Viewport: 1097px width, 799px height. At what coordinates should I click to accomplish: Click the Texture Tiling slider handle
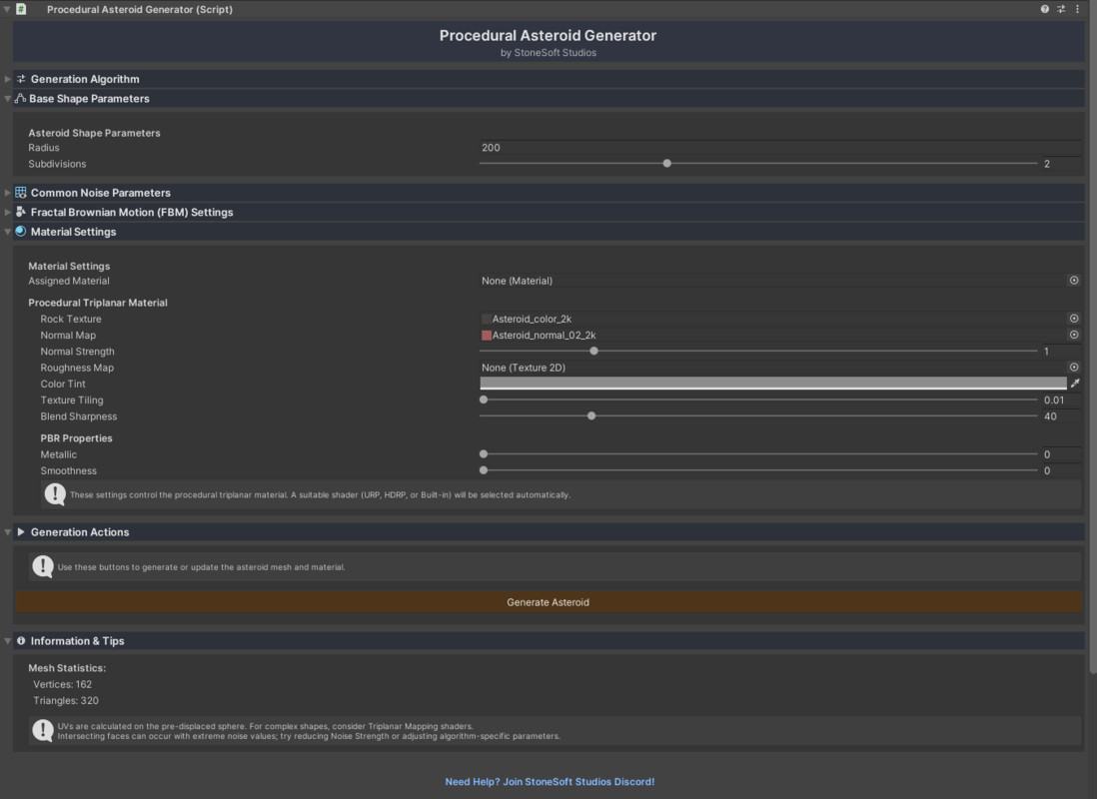pyautogui.click(x=484, y=399)
